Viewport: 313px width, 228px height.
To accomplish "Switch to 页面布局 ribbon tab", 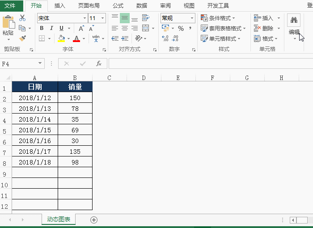I will pyautogui.click(x=89, y=6).
